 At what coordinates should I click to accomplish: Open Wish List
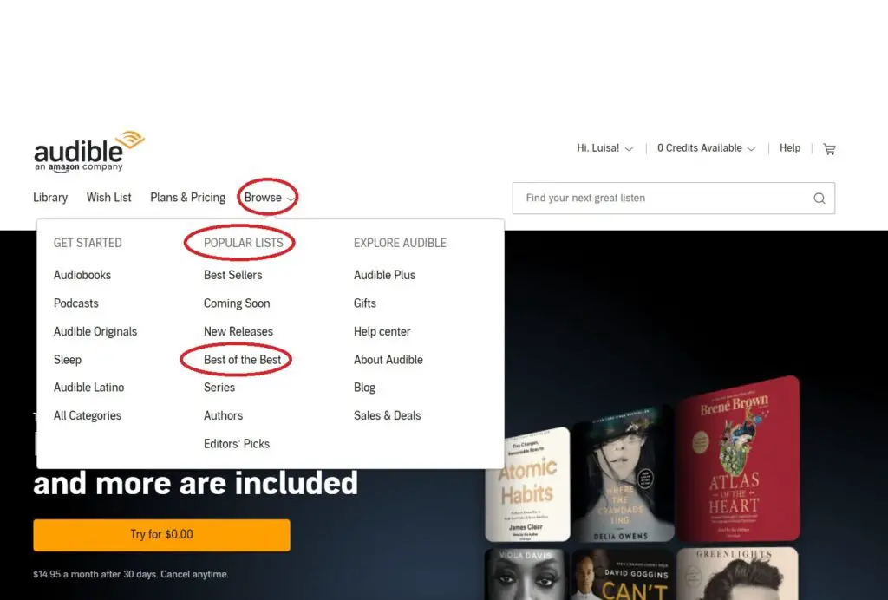(108, 198)
